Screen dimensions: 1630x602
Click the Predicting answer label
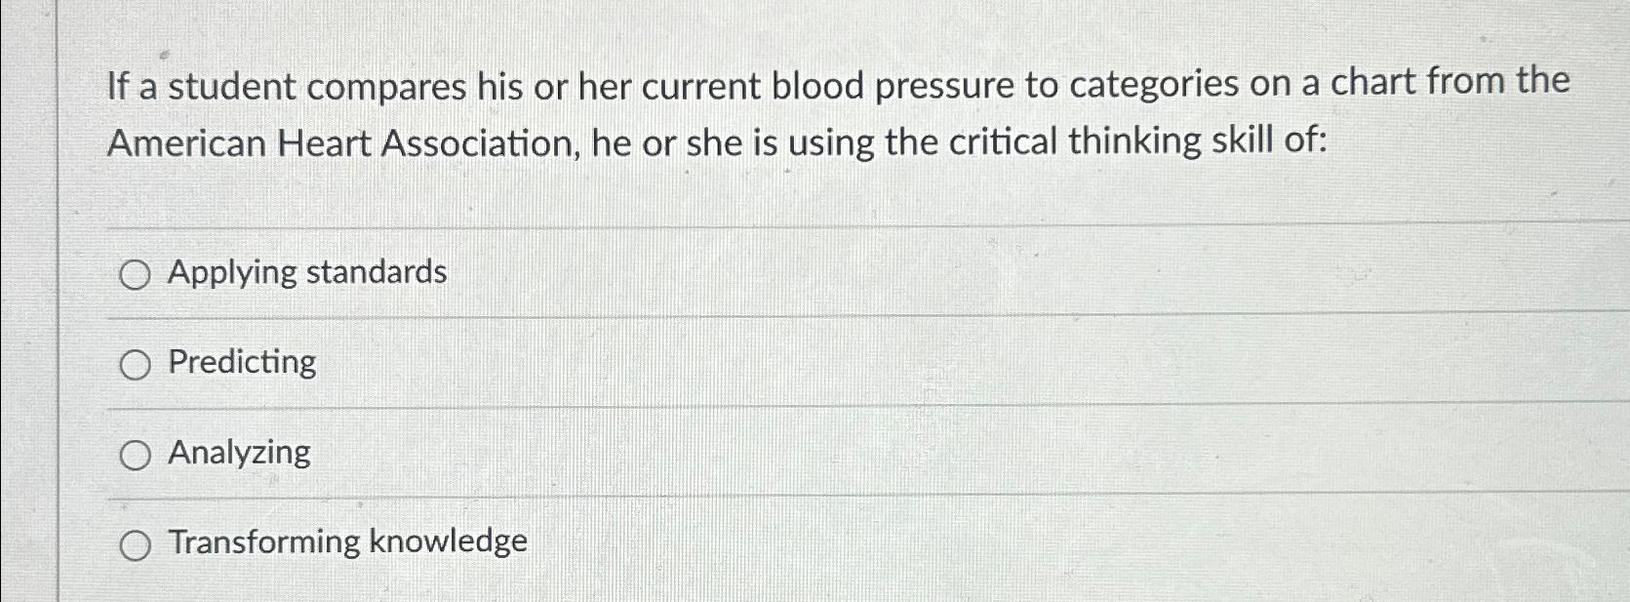pos(241,363)
